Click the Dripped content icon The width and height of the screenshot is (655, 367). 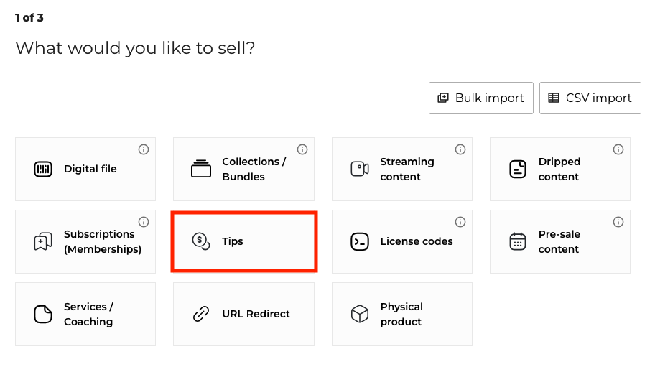tap(517, 169)
